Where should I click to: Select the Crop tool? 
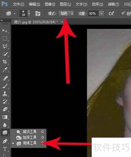(x=5, y=62)
